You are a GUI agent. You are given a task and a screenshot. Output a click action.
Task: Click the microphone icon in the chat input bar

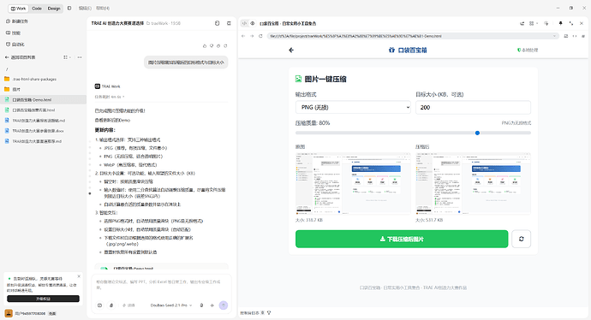point(201,305)
